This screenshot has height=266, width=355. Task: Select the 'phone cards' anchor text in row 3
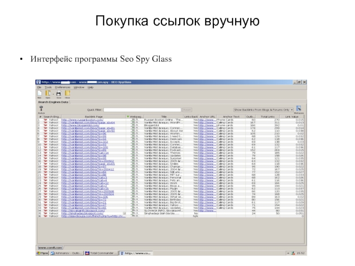pyautogui.click(x=231, y=125)
